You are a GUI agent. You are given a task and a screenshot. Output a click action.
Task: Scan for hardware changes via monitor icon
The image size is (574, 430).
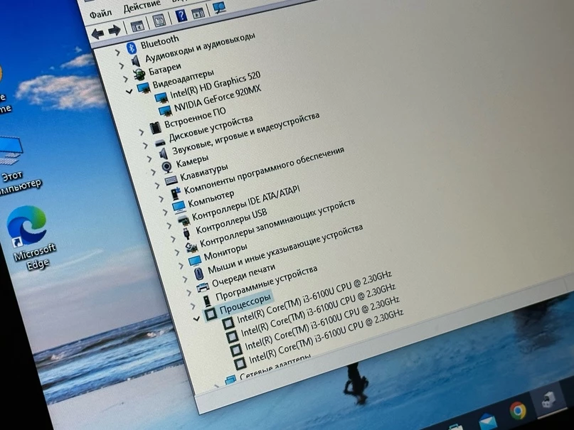coord(219,7)
